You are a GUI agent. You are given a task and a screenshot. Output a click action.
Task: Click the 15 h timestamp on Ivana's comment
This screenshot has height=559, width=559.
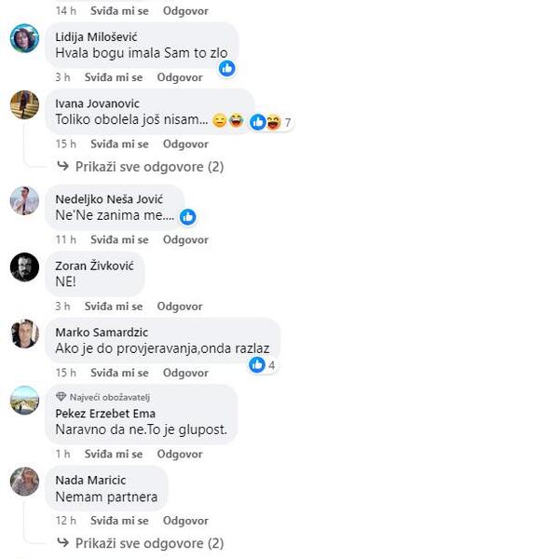[x=65, y=144]
